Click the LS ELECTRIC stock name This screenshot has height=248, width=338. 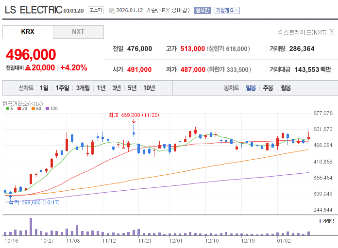point(34,10)
